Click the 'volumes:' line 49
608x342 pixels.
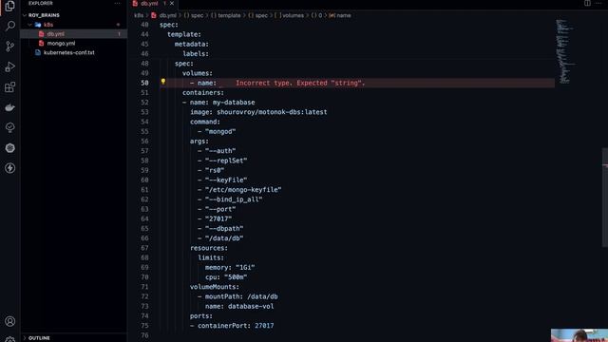[197, 73]
